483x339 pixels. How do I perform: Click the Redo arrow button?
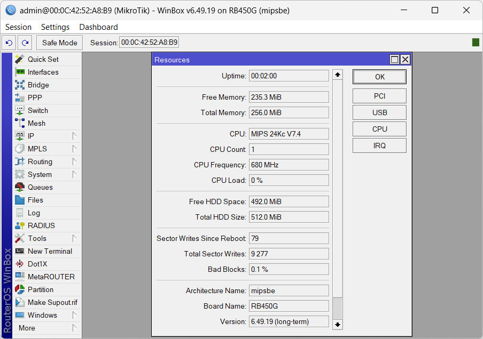pos(25,43)
